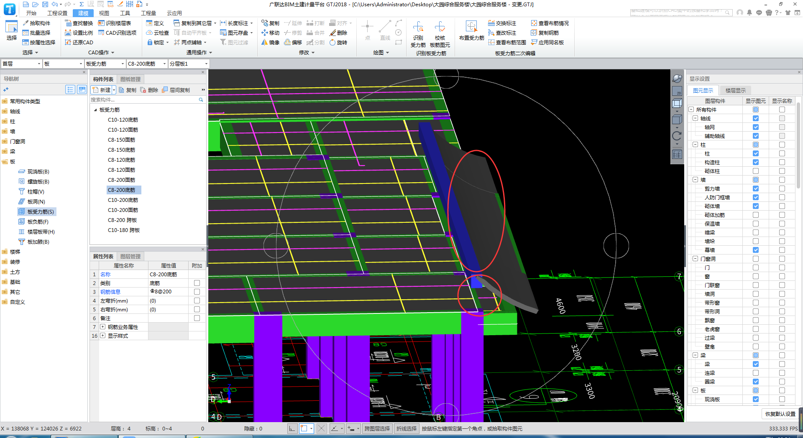
Task: Open CAD识别选项
Action: [117, 33]
